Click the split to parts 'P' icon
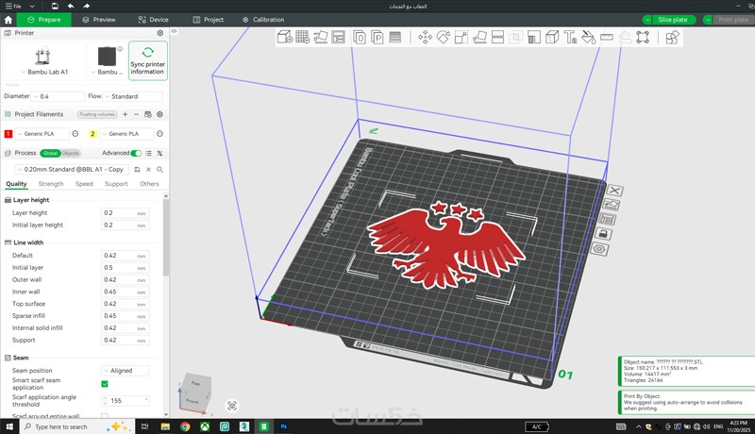The width and height of the screenshot is (755, 434). 377,37
